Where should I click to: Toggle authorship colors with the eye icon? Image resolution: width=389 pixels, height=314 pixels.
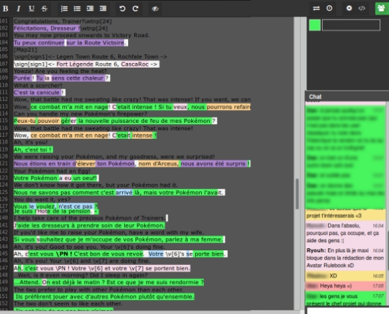pyautogui.click(x=156, y=9)
